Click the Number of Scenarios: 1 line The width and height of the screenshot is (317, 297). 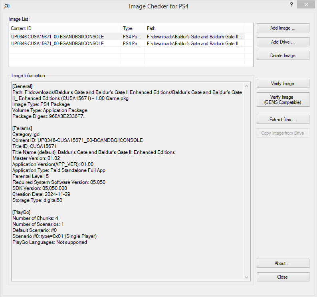38,224
